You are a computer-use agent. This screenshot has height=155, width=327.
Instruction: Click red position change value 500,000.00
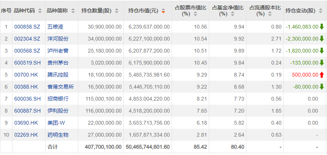point(305,75)
